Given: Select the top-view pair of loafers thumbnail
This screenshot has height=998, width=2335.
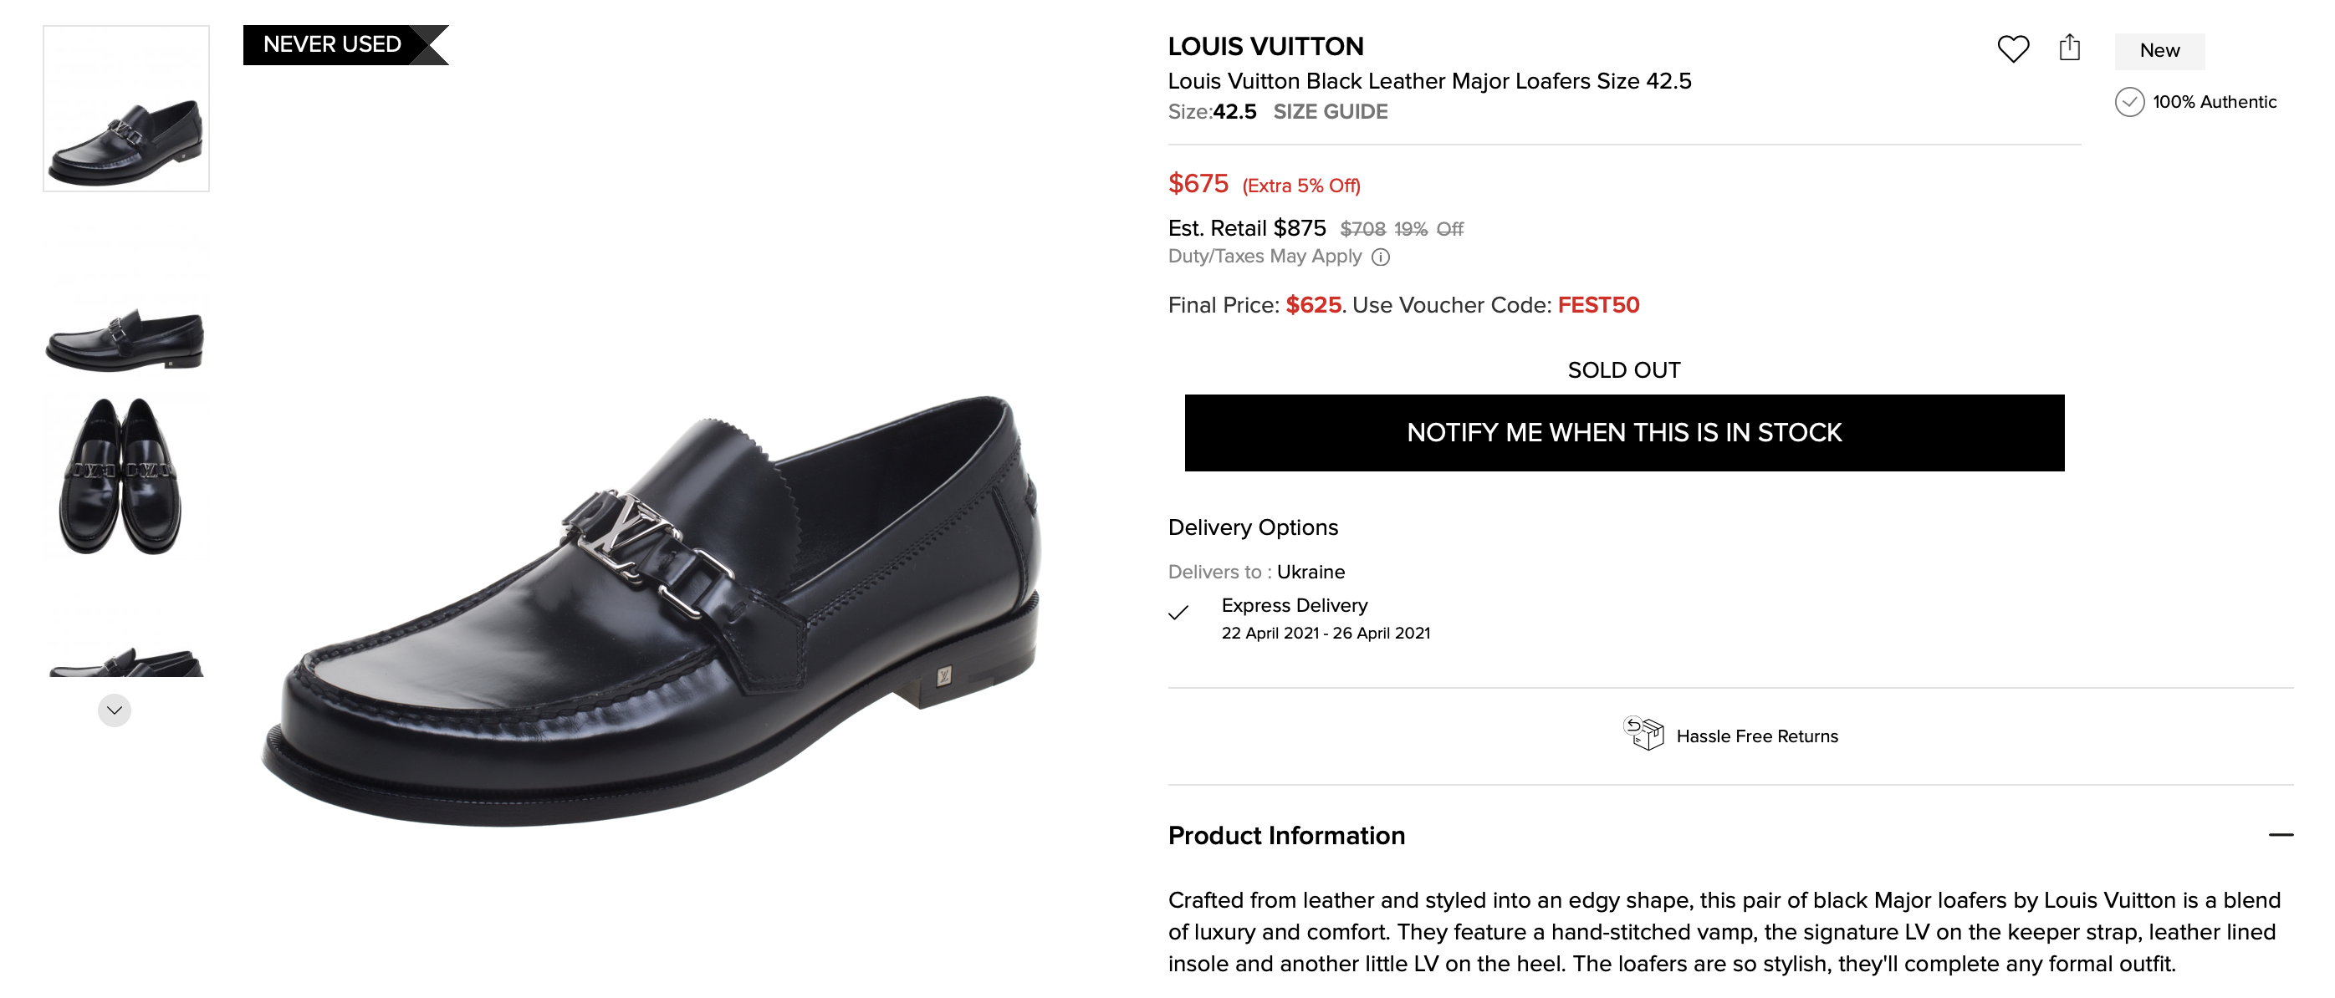Looking at the screenshot, I should (x=121, y=476).
